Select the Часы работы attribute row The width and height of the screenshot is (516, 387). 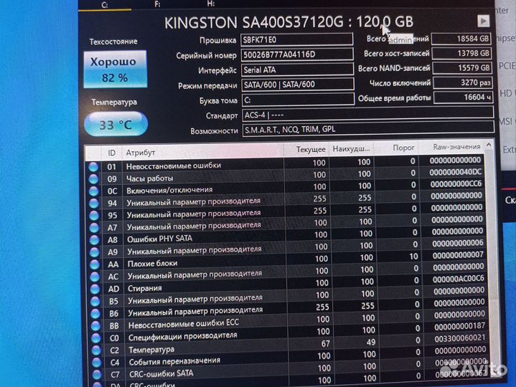[x=286, y=176]
